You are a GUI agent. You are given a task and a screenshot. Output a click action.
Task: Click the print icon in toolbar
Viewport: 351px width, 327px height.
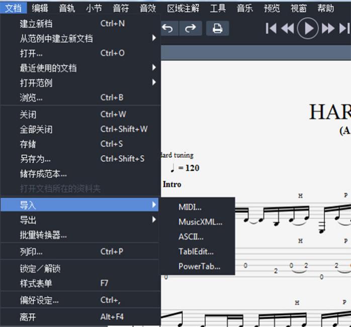tap(217, 29)
